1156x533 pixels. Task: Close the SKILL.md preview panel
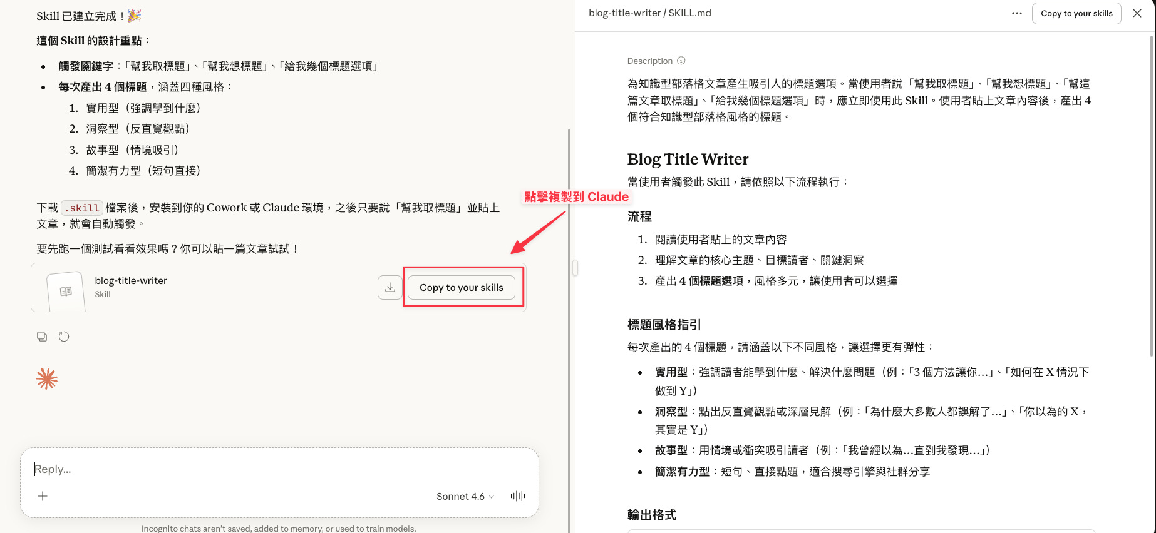(x=1137, y=13)
